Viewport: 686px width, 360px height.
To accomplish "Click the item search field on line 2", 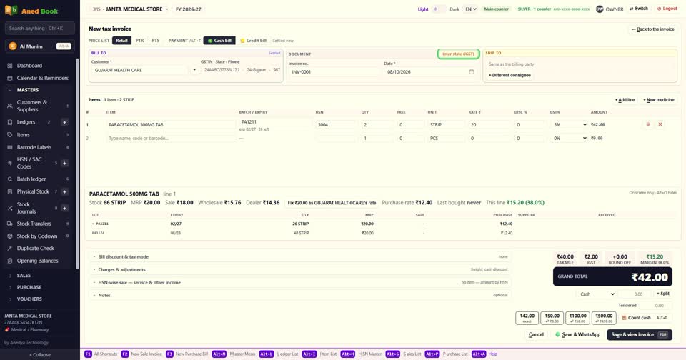I will [x=171, y=139].
